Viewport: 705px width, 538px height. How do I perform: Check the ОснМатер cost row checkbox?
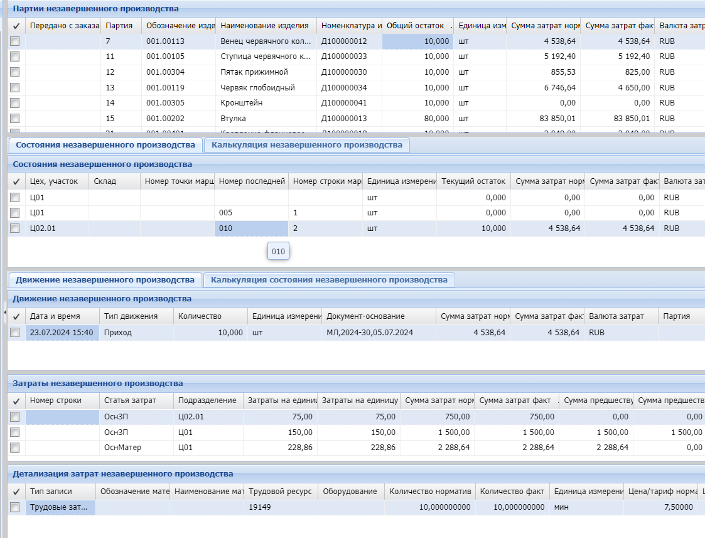tap(15, 448)
